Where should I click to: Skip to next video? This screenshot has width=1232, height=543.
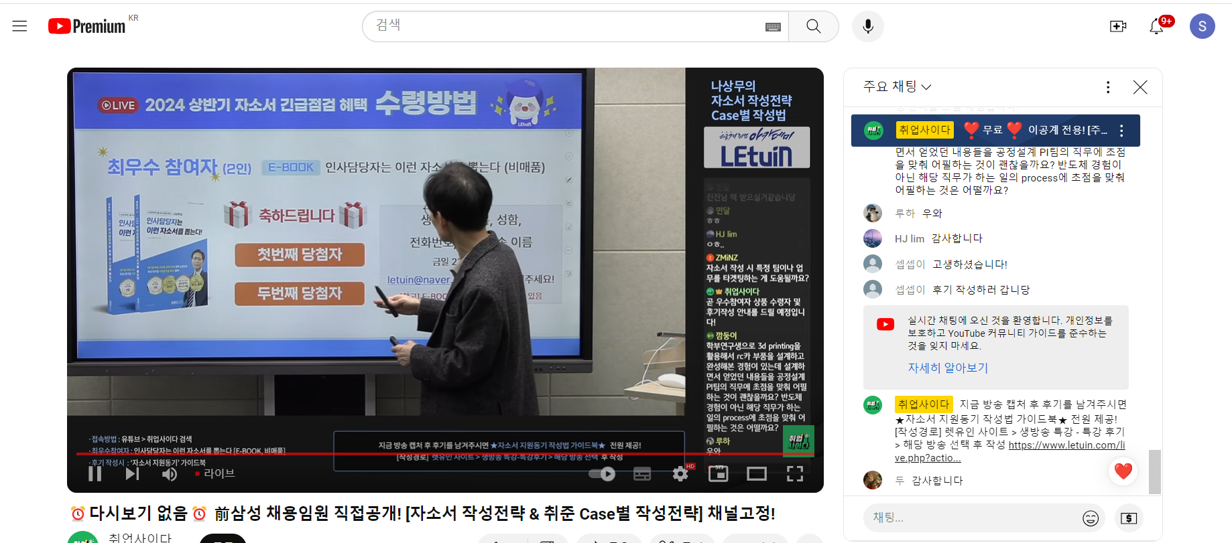[132, 473]
